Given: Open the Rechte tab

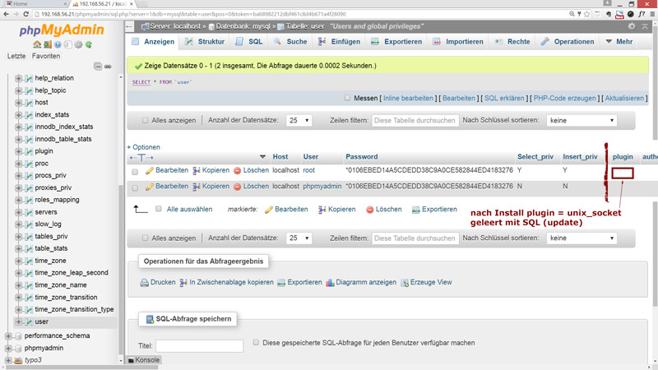Looking at the screenshot, I should pyautogui.click(x=512, y=42).
